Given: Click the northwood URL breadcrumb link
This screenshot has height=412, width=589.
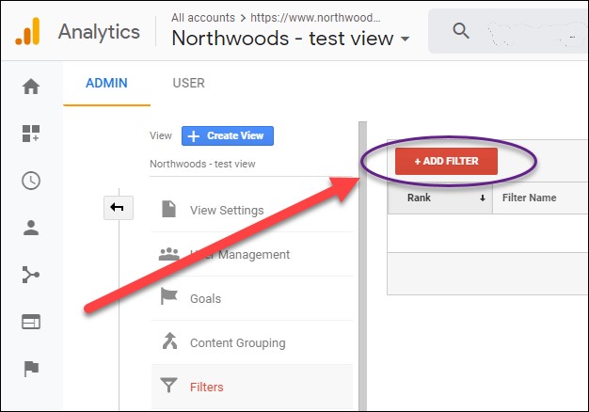Looking at the screenshot, I should click(x=315, y=18).
